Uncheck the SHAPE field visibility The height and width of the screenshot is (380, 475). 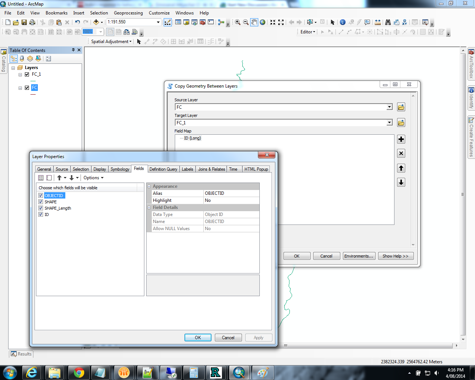[x=41, y=202]
